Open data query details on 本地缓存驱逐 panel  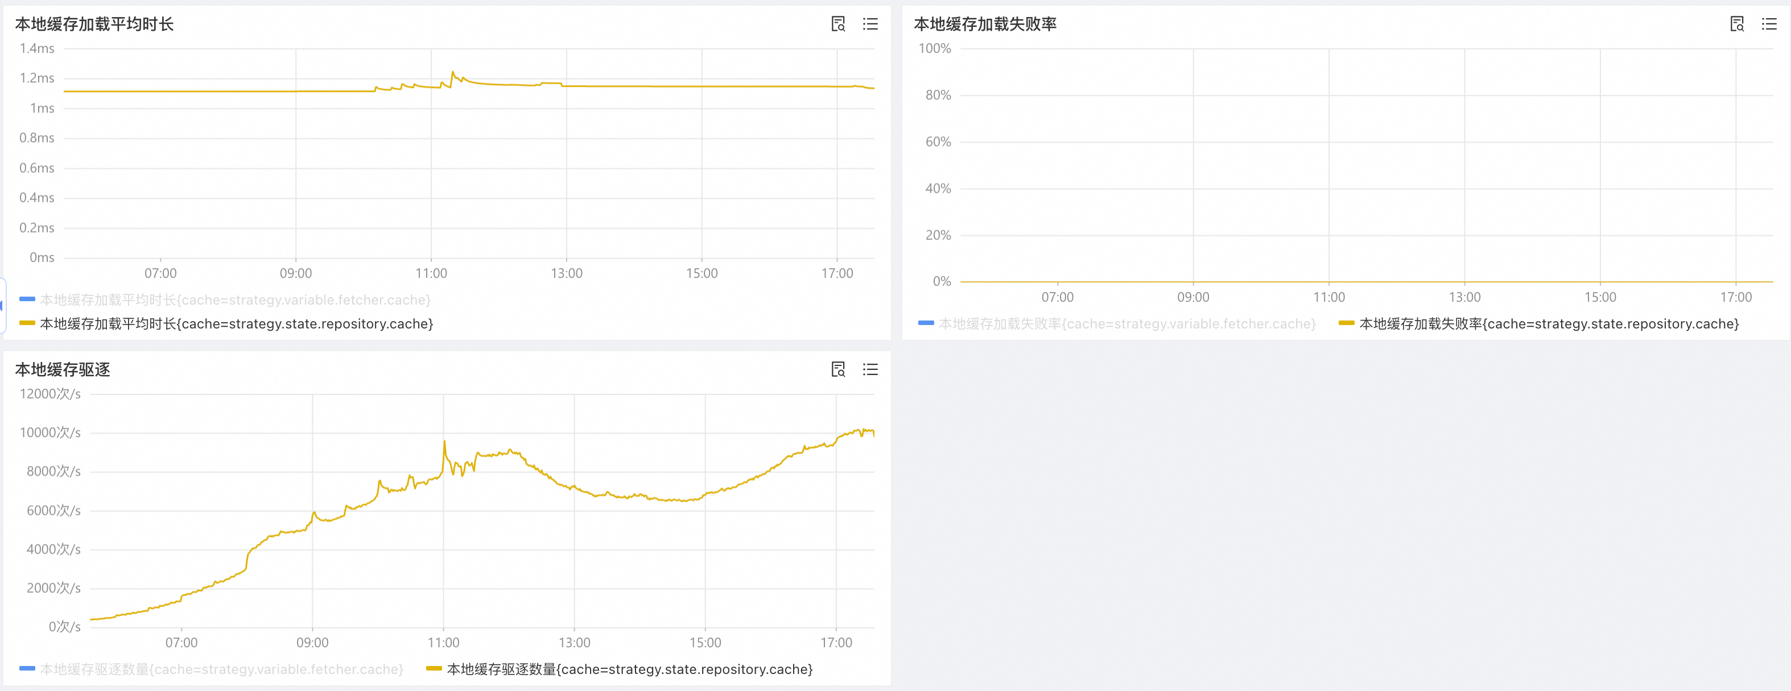click(x=838, y=370)
